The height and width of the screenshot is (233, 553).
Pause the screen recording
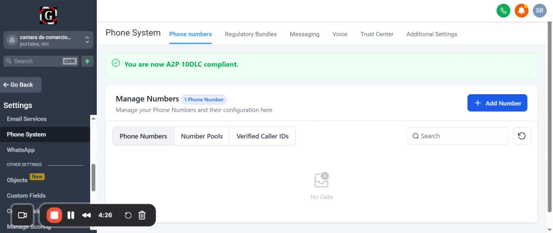click(x=71, y=215)
